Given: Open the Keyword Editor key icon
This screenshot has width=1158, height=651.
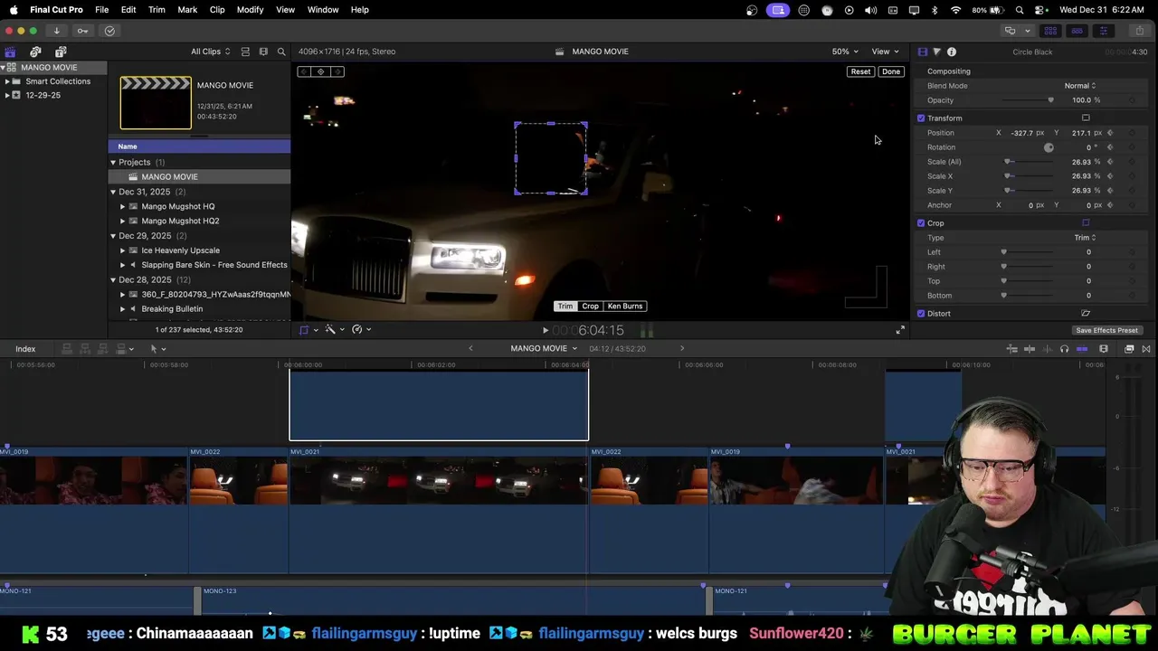Looking at the screenshot, I should (82, 31).
